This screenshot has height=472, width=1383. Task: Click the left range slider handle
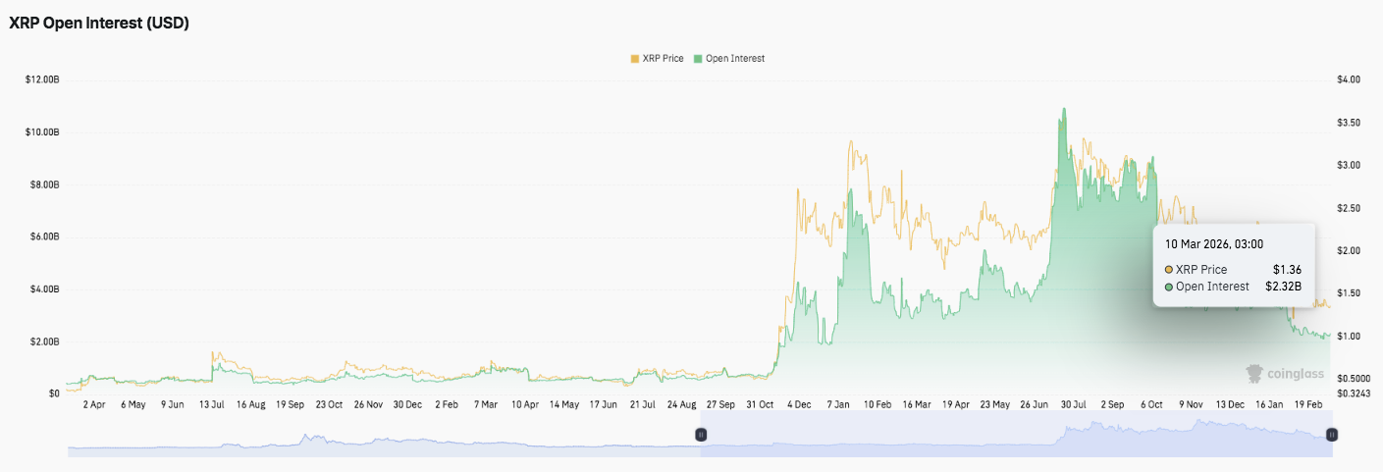point(701,434)
